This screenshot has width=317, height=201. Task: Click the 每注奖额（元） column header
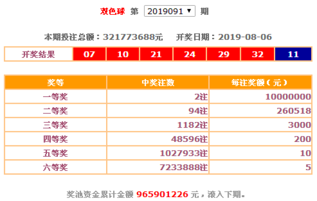pos(260,83)
